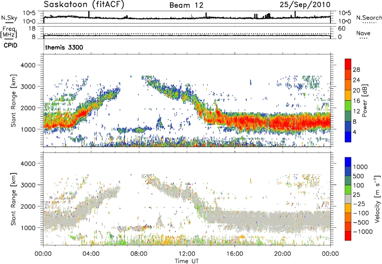The image size is (382, 264).
Task: Click the '1000' value on the velocity scale
Action: (361, 167)
